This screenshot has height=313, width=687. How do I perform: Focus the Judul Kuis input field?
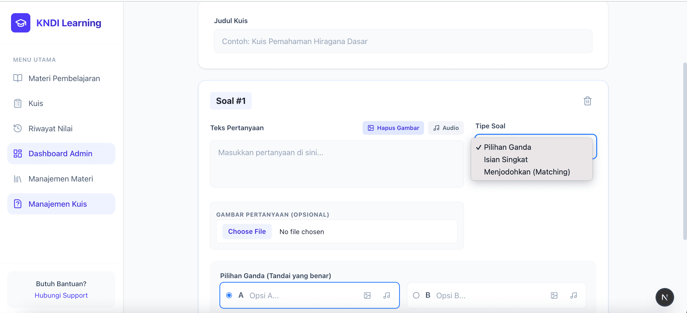pos(403,41)
